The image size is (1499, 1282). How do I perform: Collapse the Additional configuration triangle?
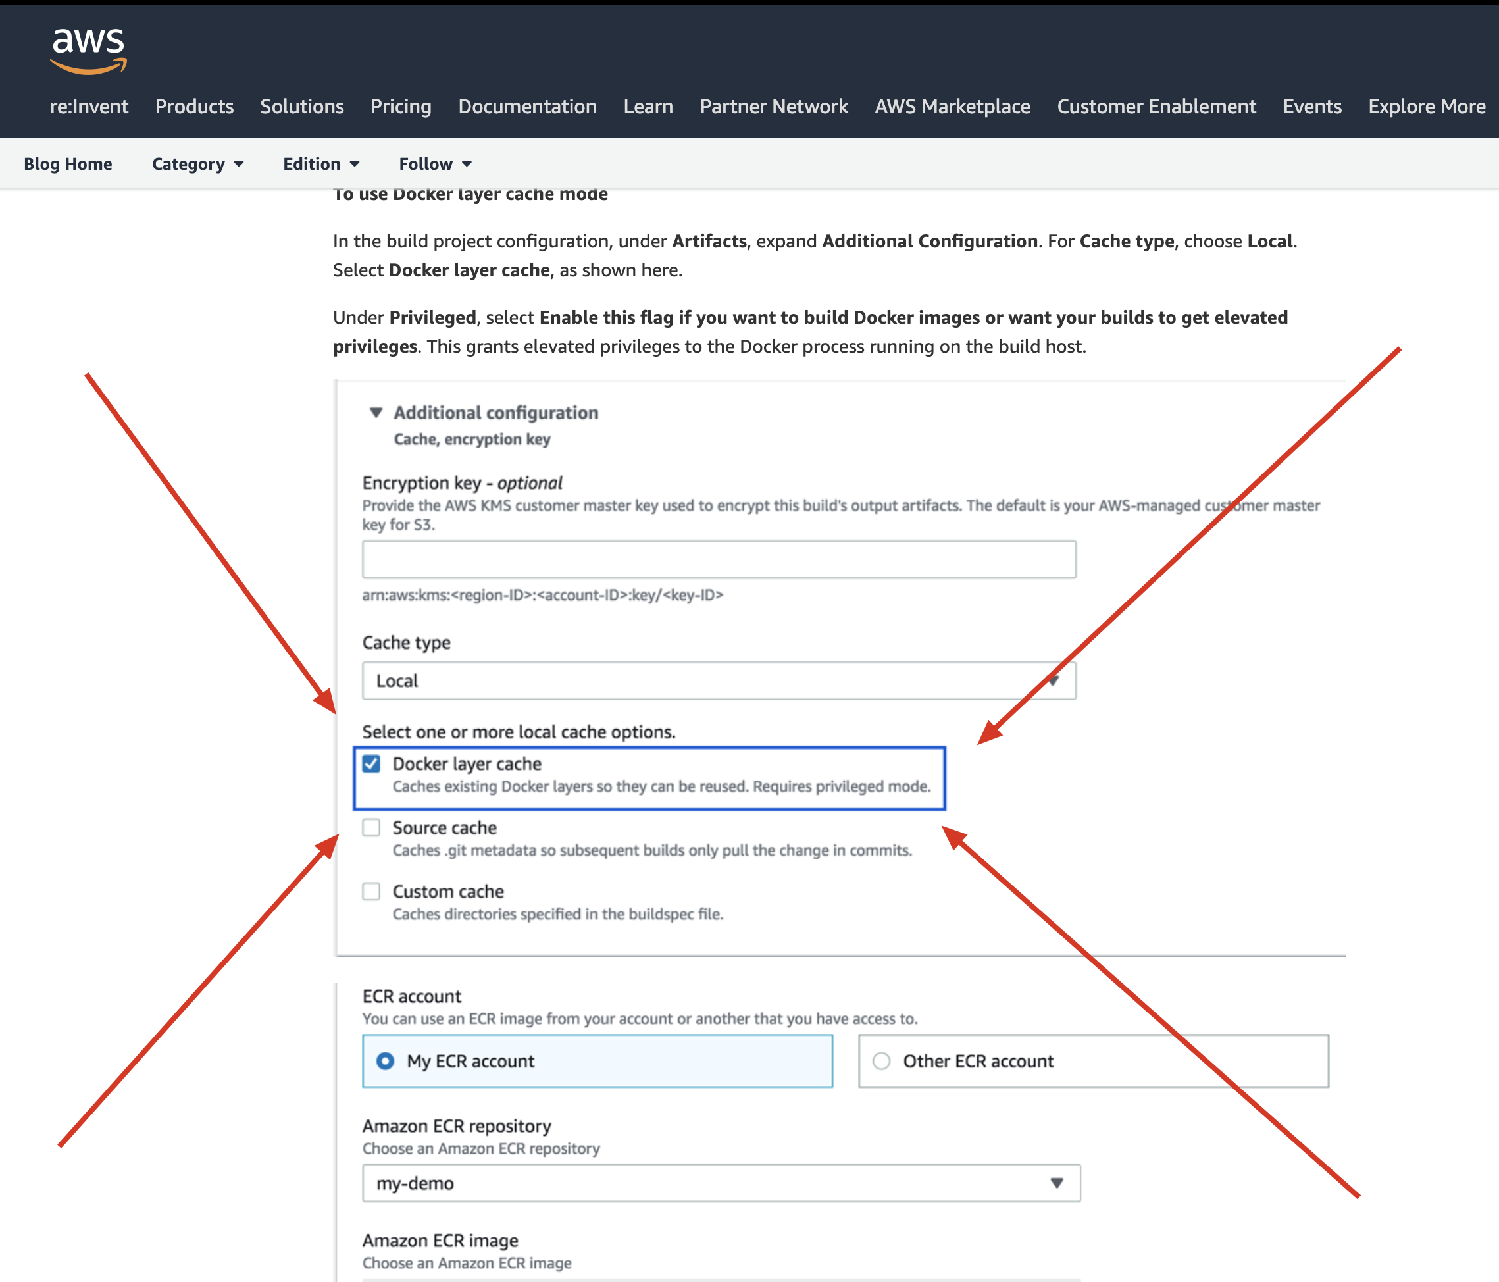click(x=376, y=413)
